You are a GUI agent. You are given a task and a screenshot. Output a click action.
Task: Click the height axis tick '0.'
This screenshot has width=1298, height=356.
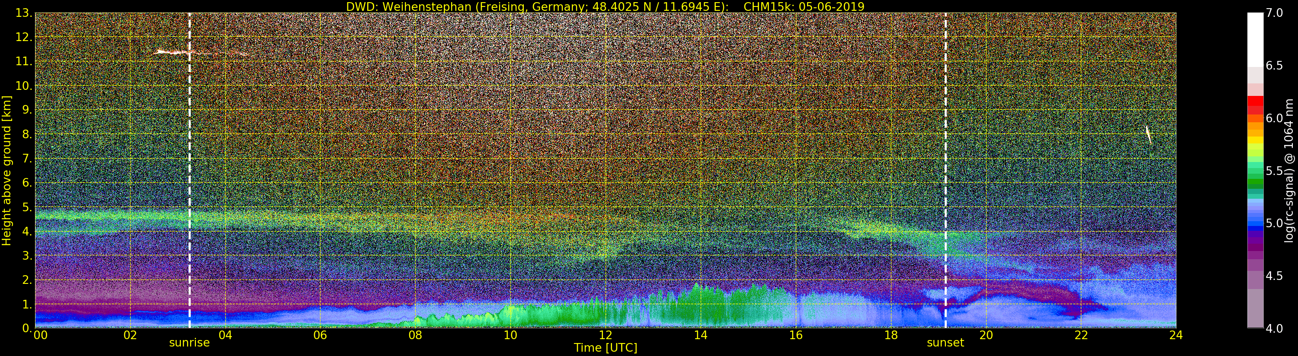click(x=27, y=328)
